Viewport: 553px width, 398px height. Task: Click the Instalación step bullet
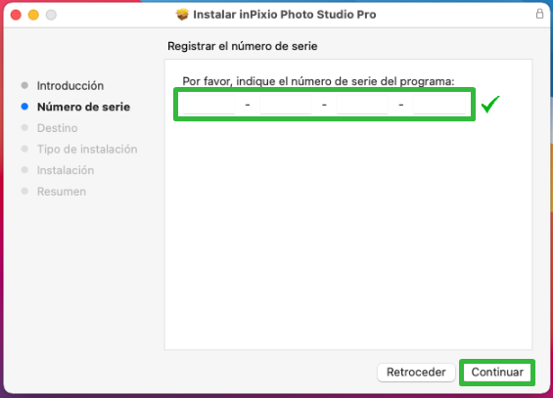(x=24, y=170)
